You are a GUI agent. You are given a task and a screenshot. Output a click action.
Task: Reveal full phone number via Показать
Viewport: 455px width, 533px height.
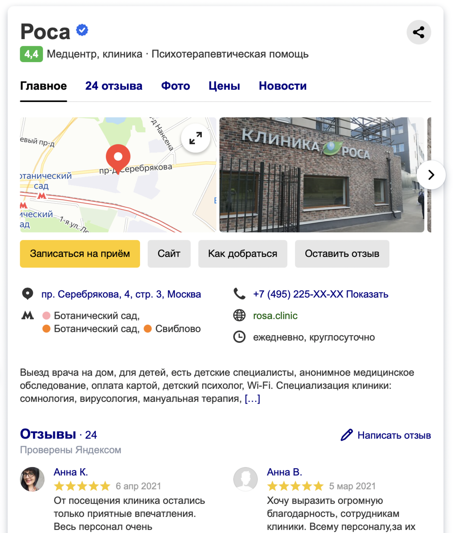367,294
